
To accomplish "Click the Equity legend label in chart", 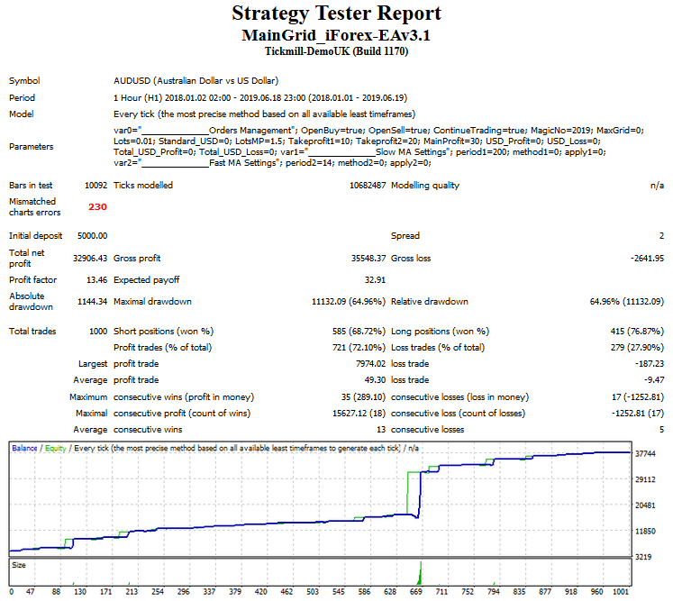I will pos(55,448).
